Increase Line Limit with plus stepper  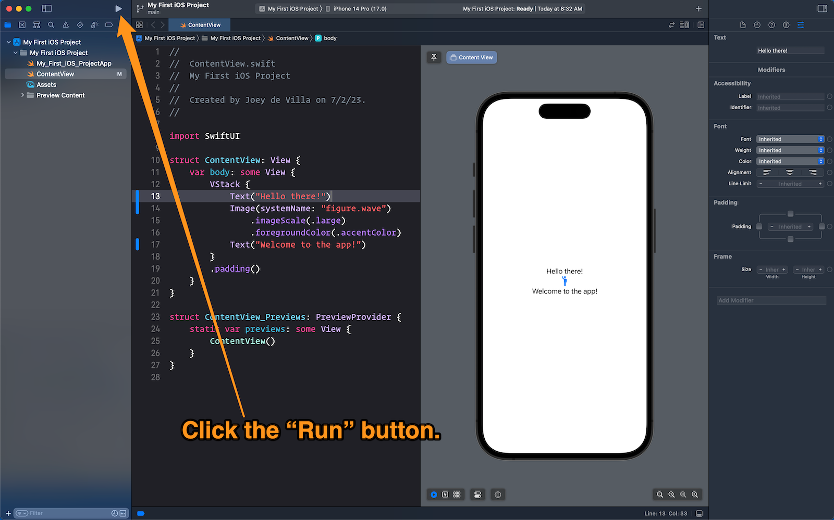pos(820,184)
